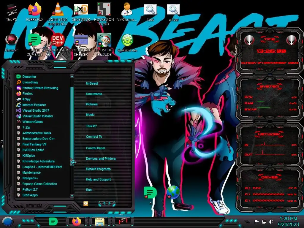This screenshot has height=228, width=304.
Task: Click Run... in Start menu
Action: tap(90, 190)
